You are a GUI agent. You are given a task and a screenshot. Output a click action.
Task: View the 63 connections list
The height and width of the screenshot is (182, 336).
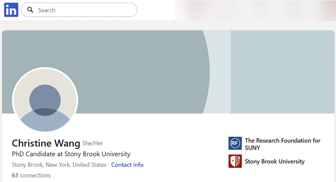[x=31, y=175]
